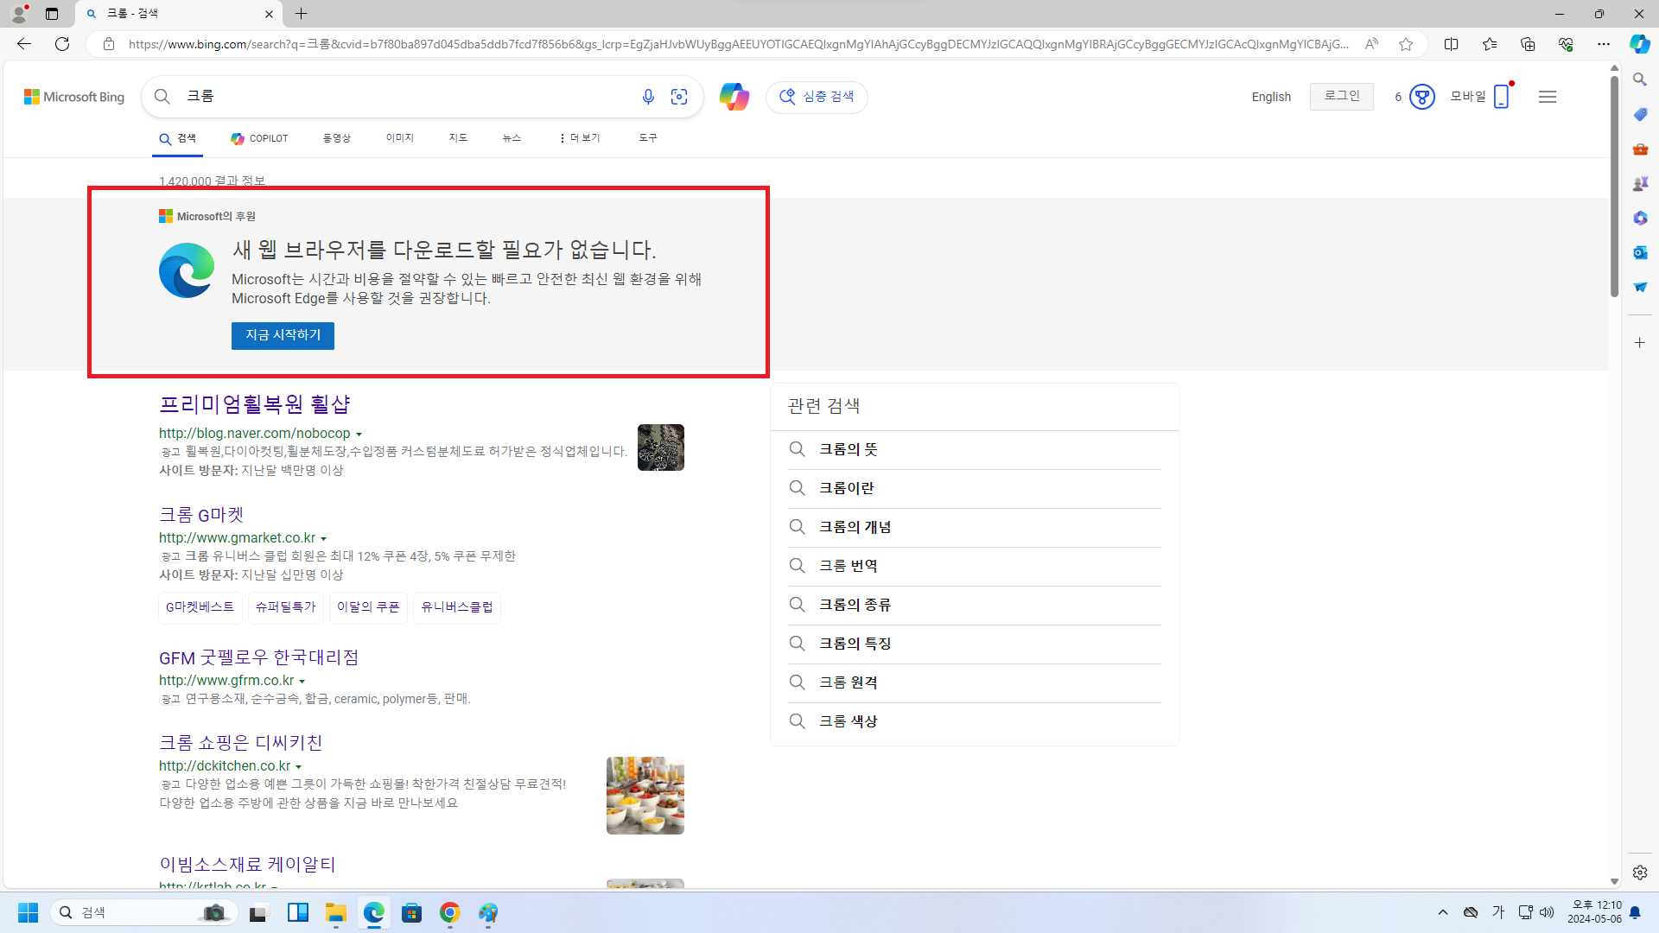Click the 심층 검색 deep search button

tap(817, 97)
